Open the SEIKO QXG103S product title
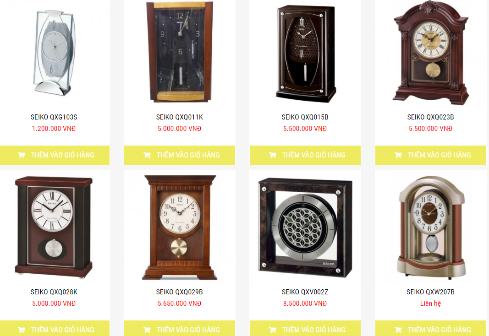This screenshot has width=489, height=336. pyautogui.click(x=54, y=117)
